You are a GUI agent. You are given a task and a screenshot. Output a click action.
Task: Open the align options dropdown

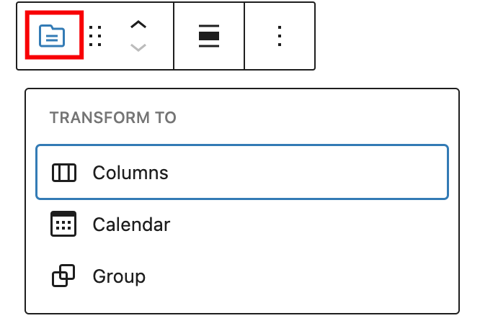[209, 36]
